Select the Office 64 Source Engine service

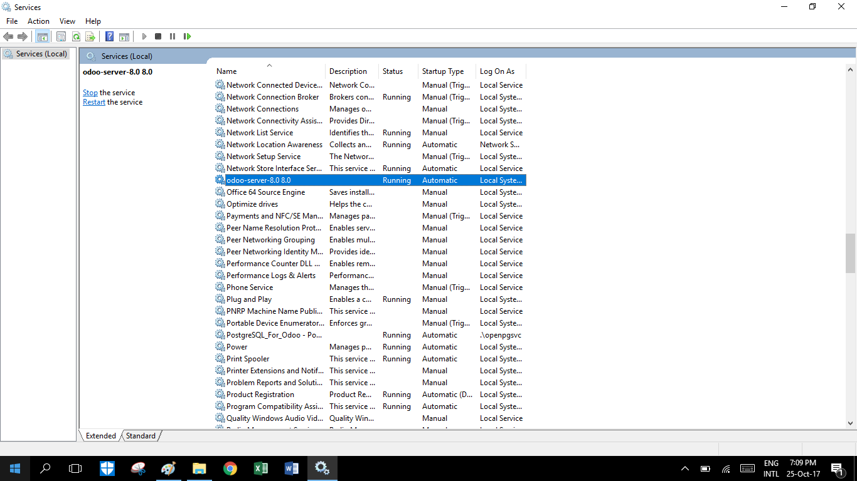tap(370, 192)
